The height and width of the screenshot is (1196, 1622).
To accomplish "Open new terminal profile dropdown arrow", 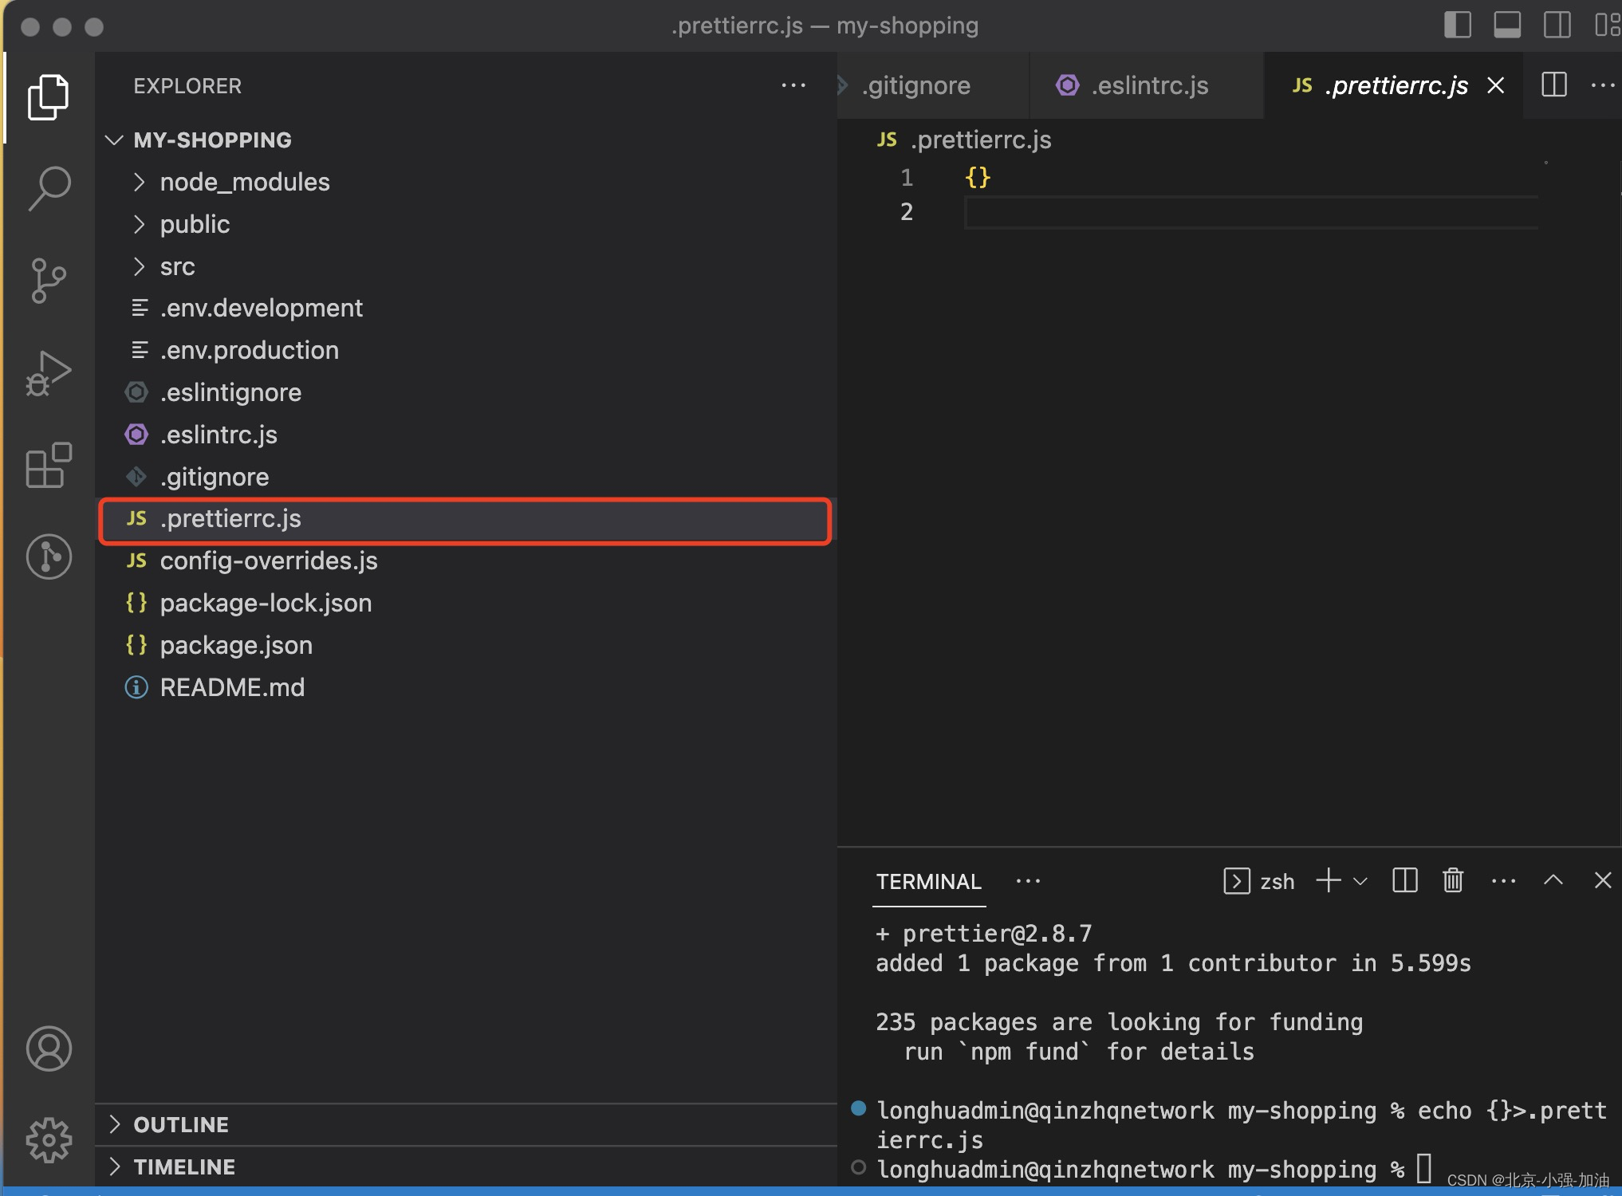I will coord(1361,881).
